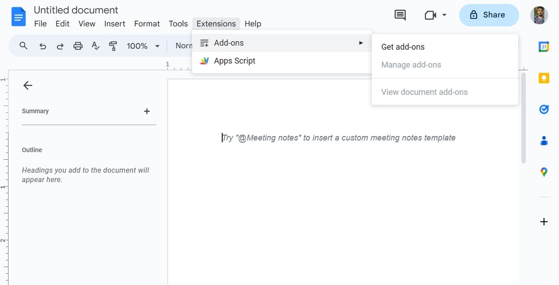Redo the last action

click(60, 46)
